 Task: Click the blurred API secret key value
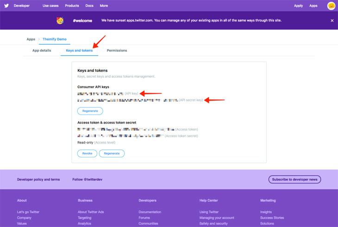pyautogui.click(x=128, y=100)
